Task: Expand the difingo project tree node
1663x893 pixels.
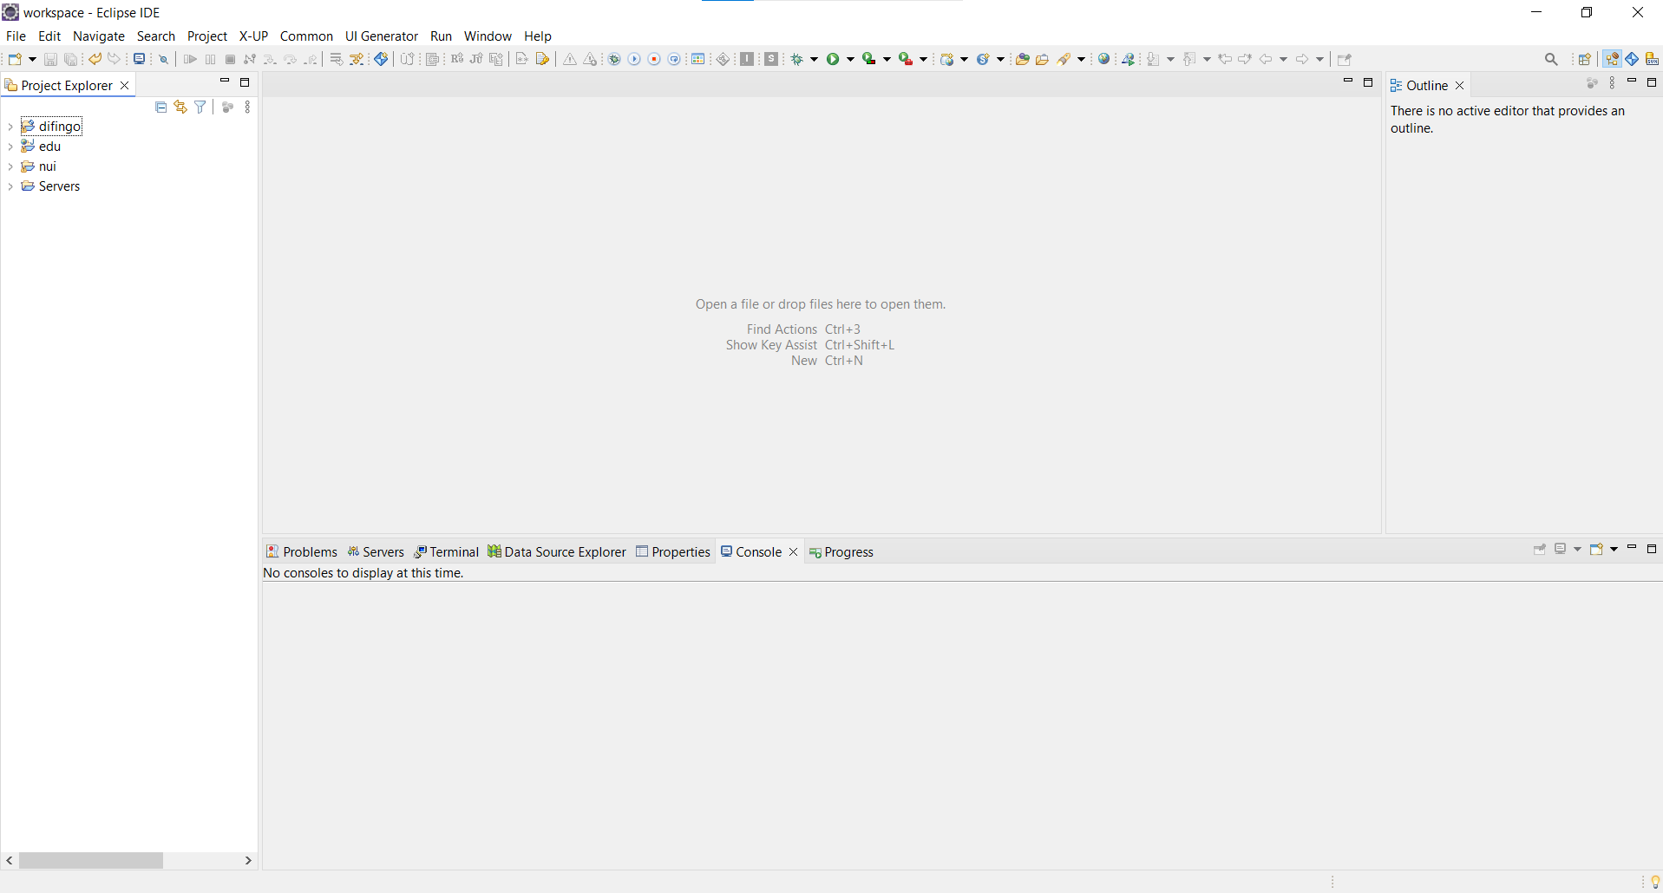Action: point(10,127)
